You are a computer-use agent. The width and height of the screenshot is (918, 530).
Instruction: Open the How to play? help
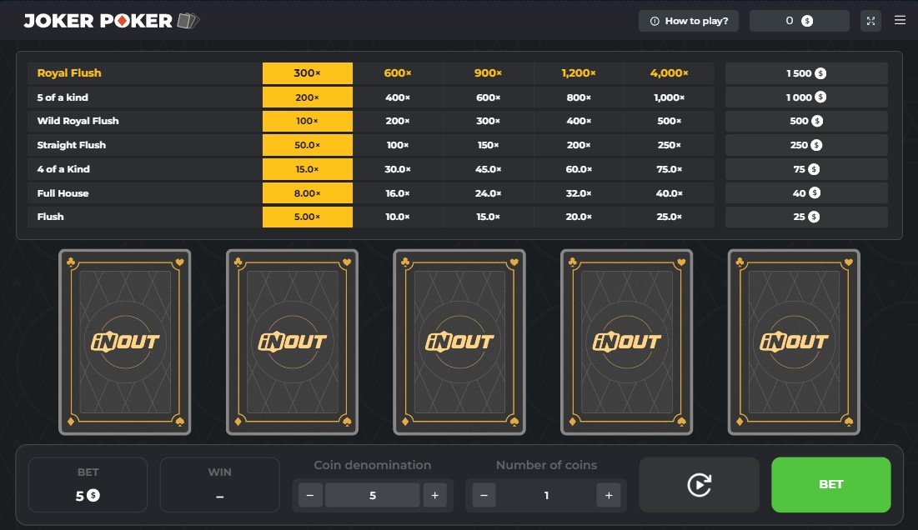689,21
